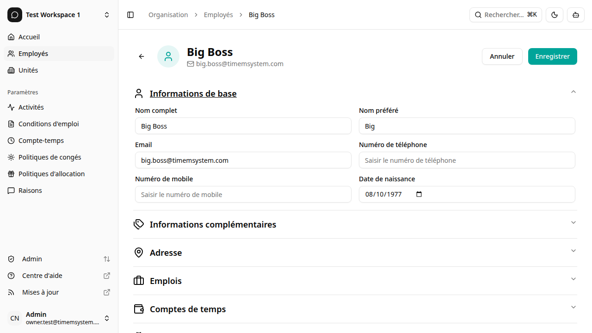Click the Annuler button
The height and width of the screenshot is (333, 592).
(502, 56)
